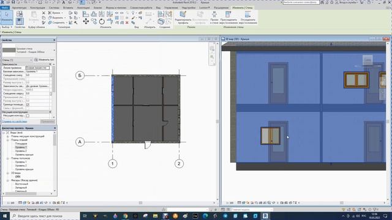Select Восточный elevation in project browser
The height and width of the screenshot is (220, 392).
(21, 184)
